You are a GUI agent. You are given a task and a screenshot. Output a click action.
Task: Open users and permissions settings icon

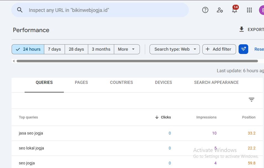pyautogui.click(x=220, y=10)
